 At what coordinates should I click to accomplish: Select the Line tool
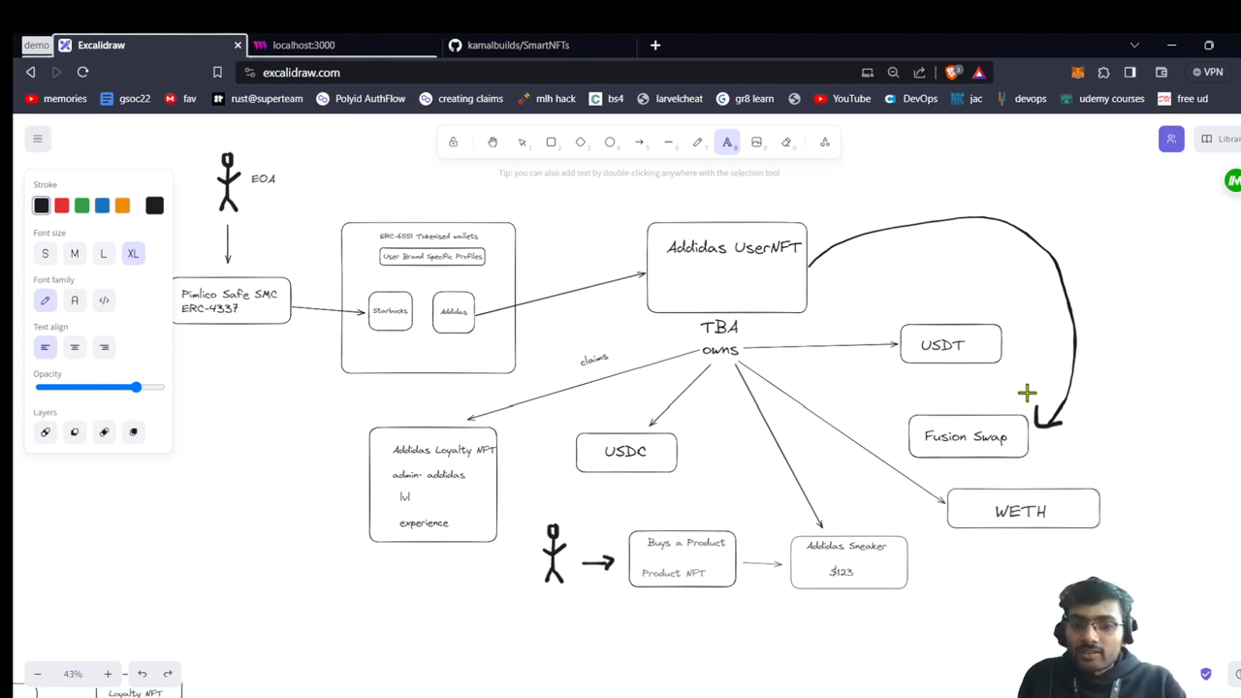coord(668,143)
